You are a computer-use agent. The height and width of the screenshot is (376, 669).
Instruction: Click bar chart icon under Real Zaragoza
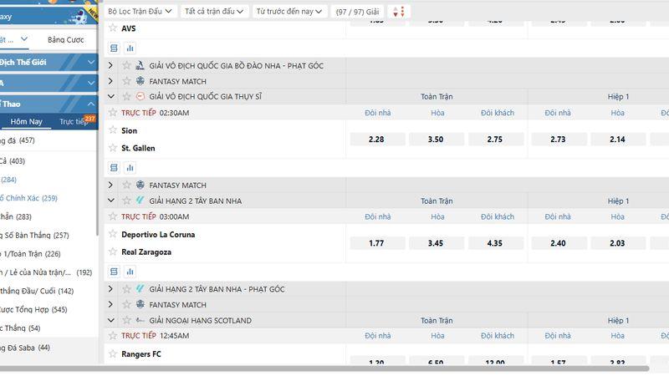(130, 272)
